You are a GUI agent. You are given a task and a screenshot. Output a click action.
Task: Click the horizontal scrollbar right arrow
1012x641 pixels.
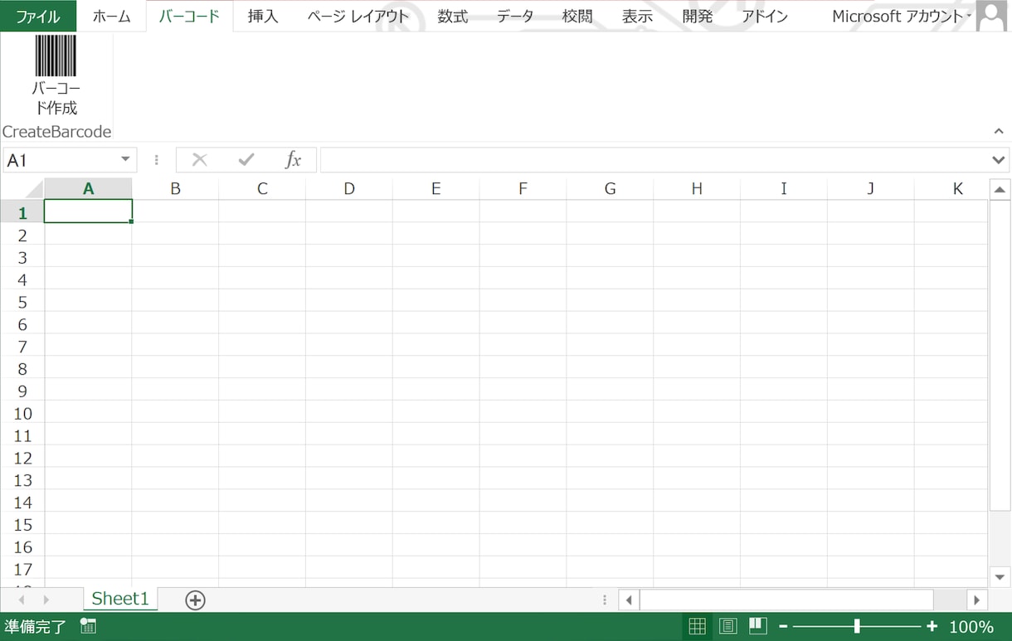[977, 600]
